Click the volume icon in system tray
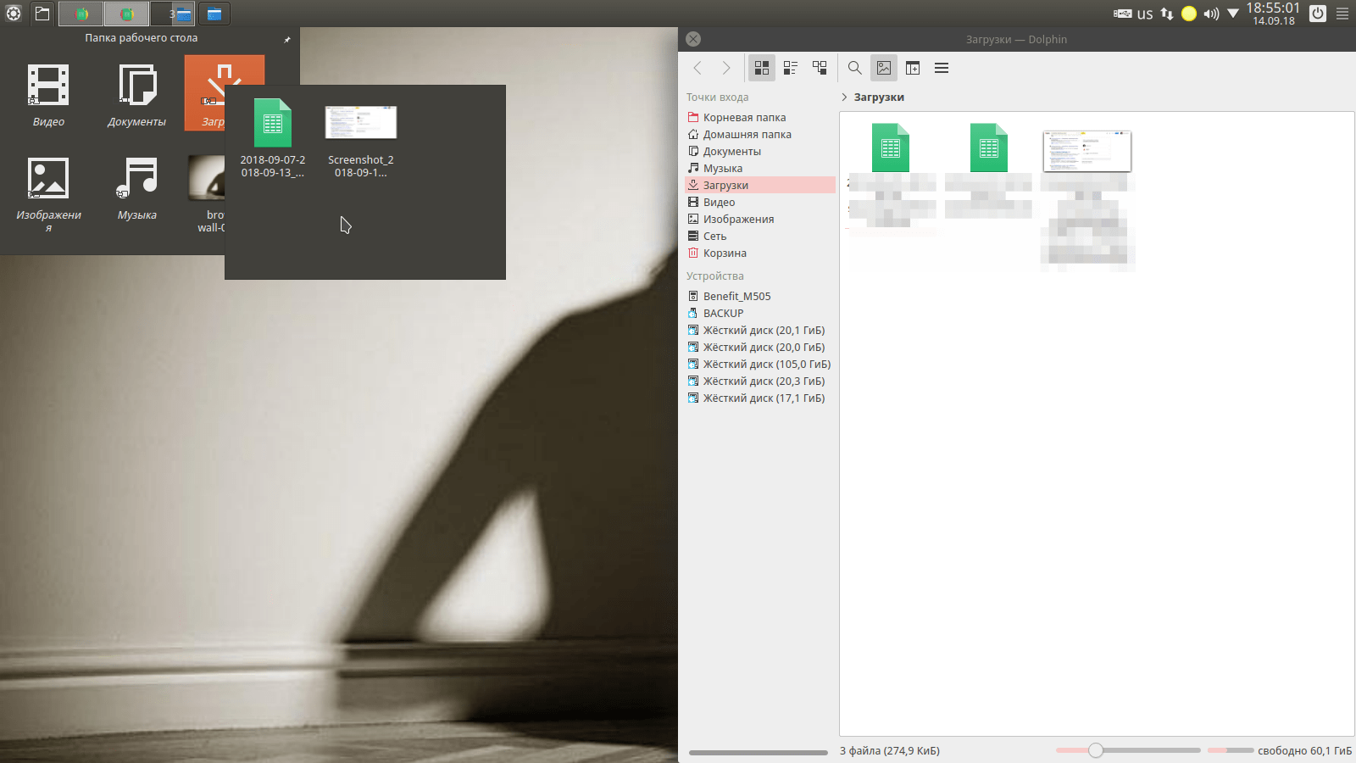This screenshot has width=1356, height=763. click(x=1211, y=14)
